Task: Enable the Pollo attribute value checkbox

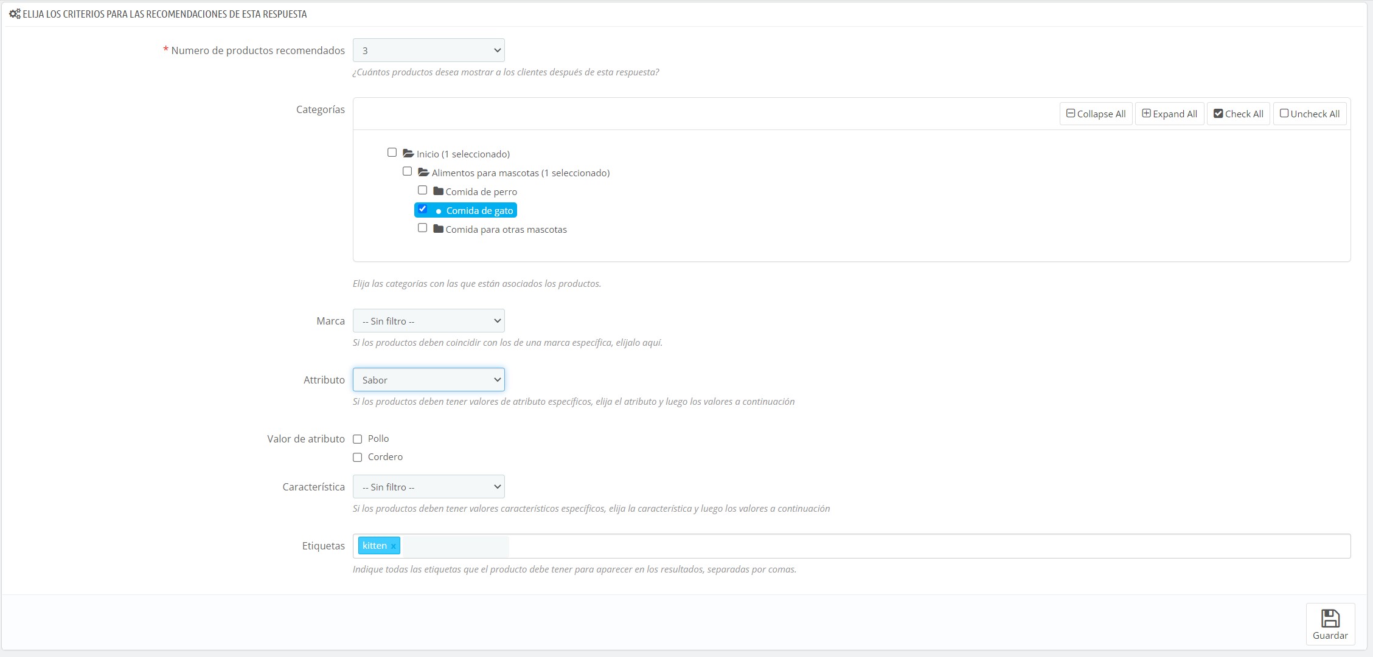Action: [x=358, y=439]
